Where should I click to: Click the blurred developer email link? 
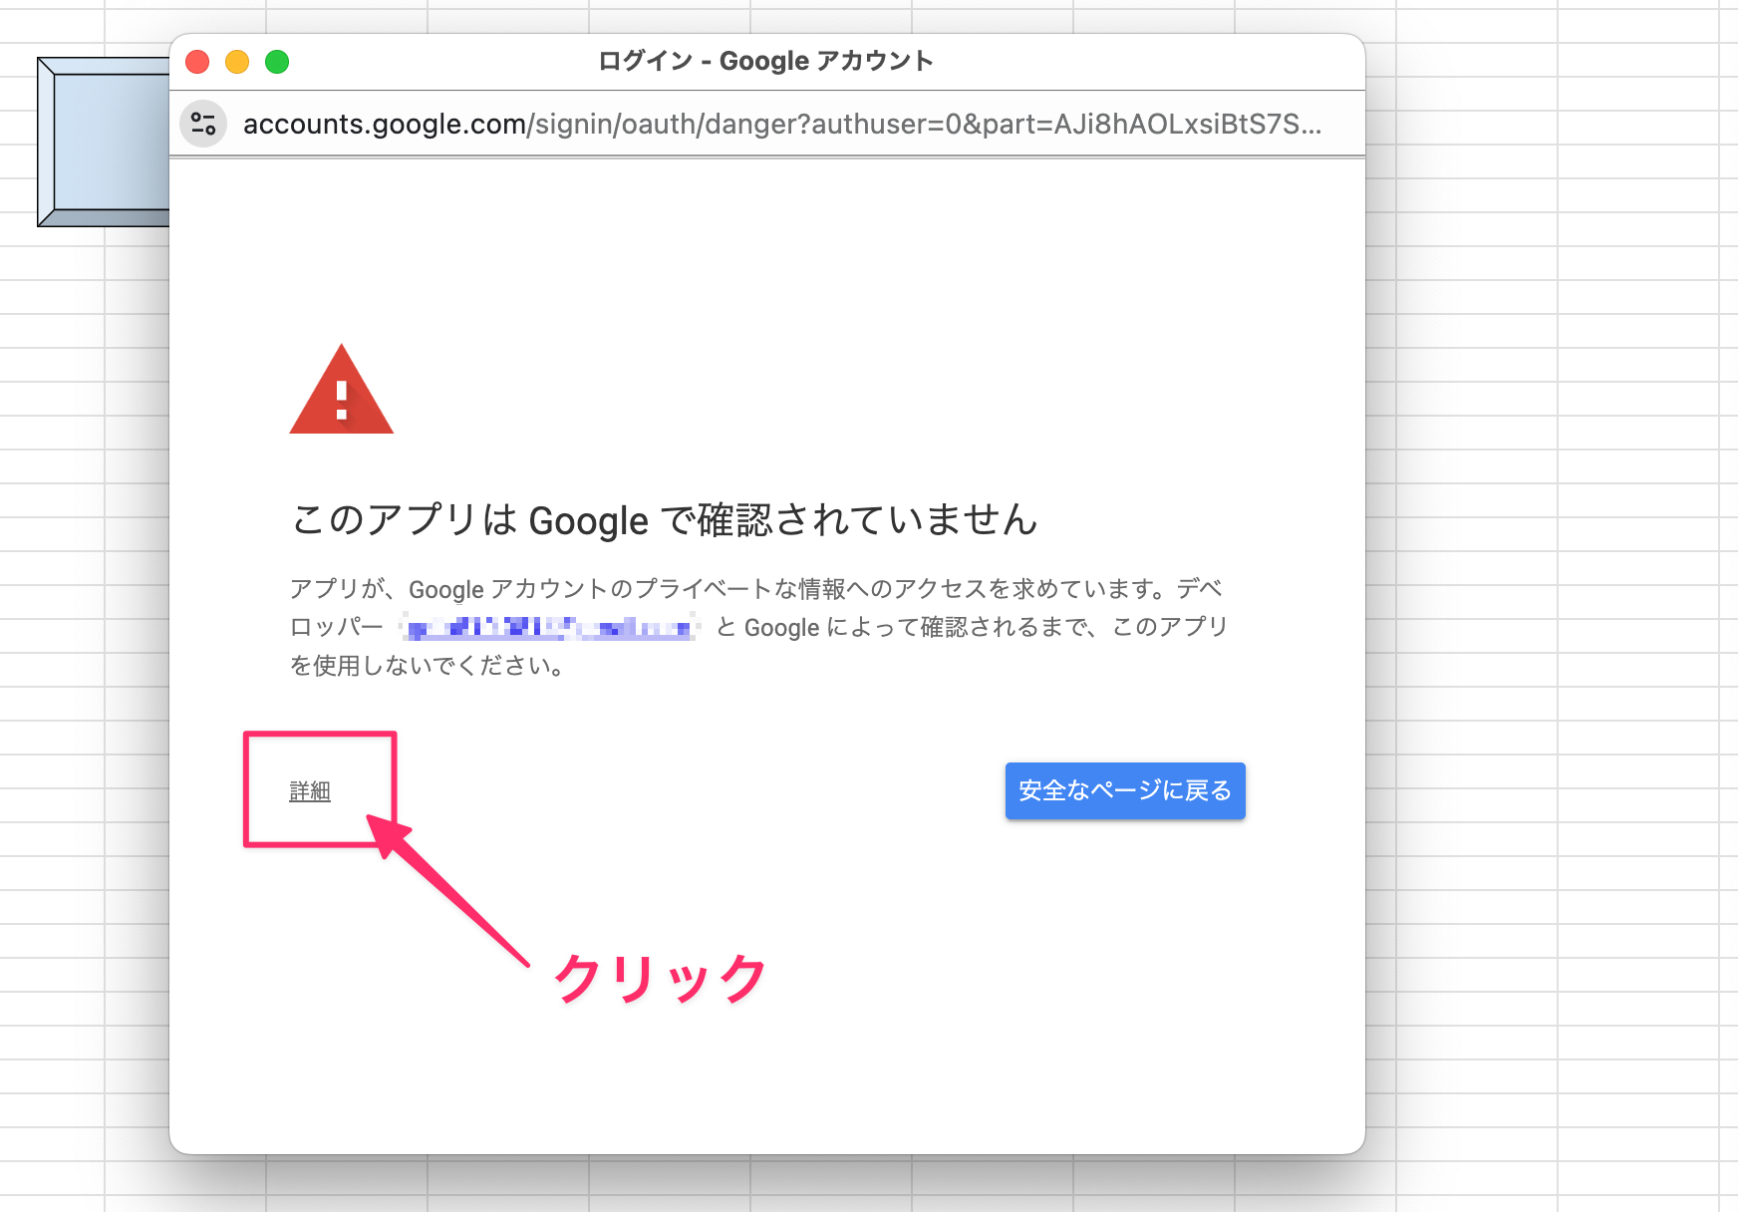point(550,627)
